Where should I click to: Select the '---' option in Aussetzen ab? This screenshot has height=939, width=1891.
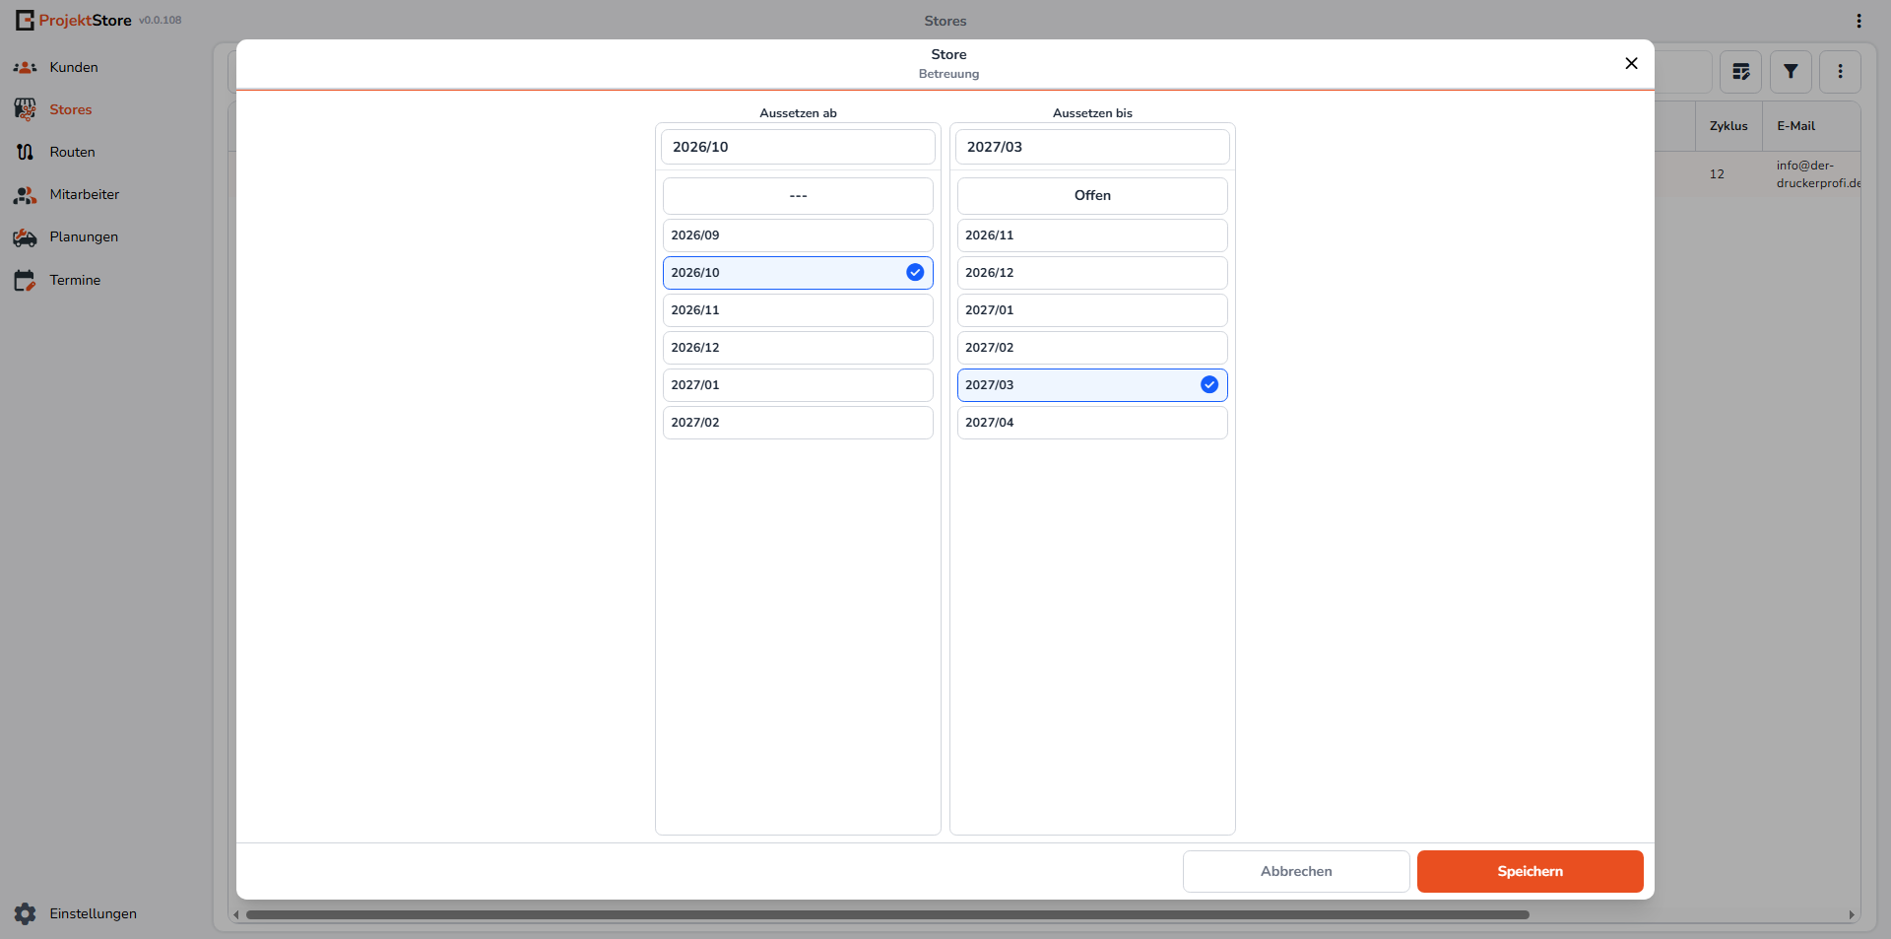[798, 196]
